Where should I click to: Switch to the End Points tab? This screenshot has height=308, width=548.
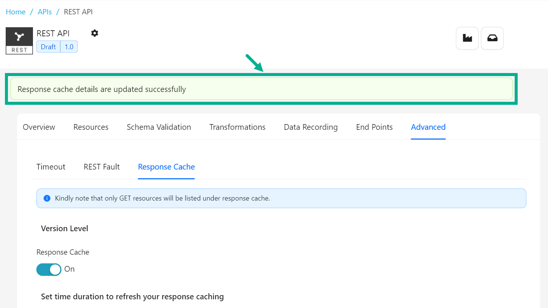374,127
